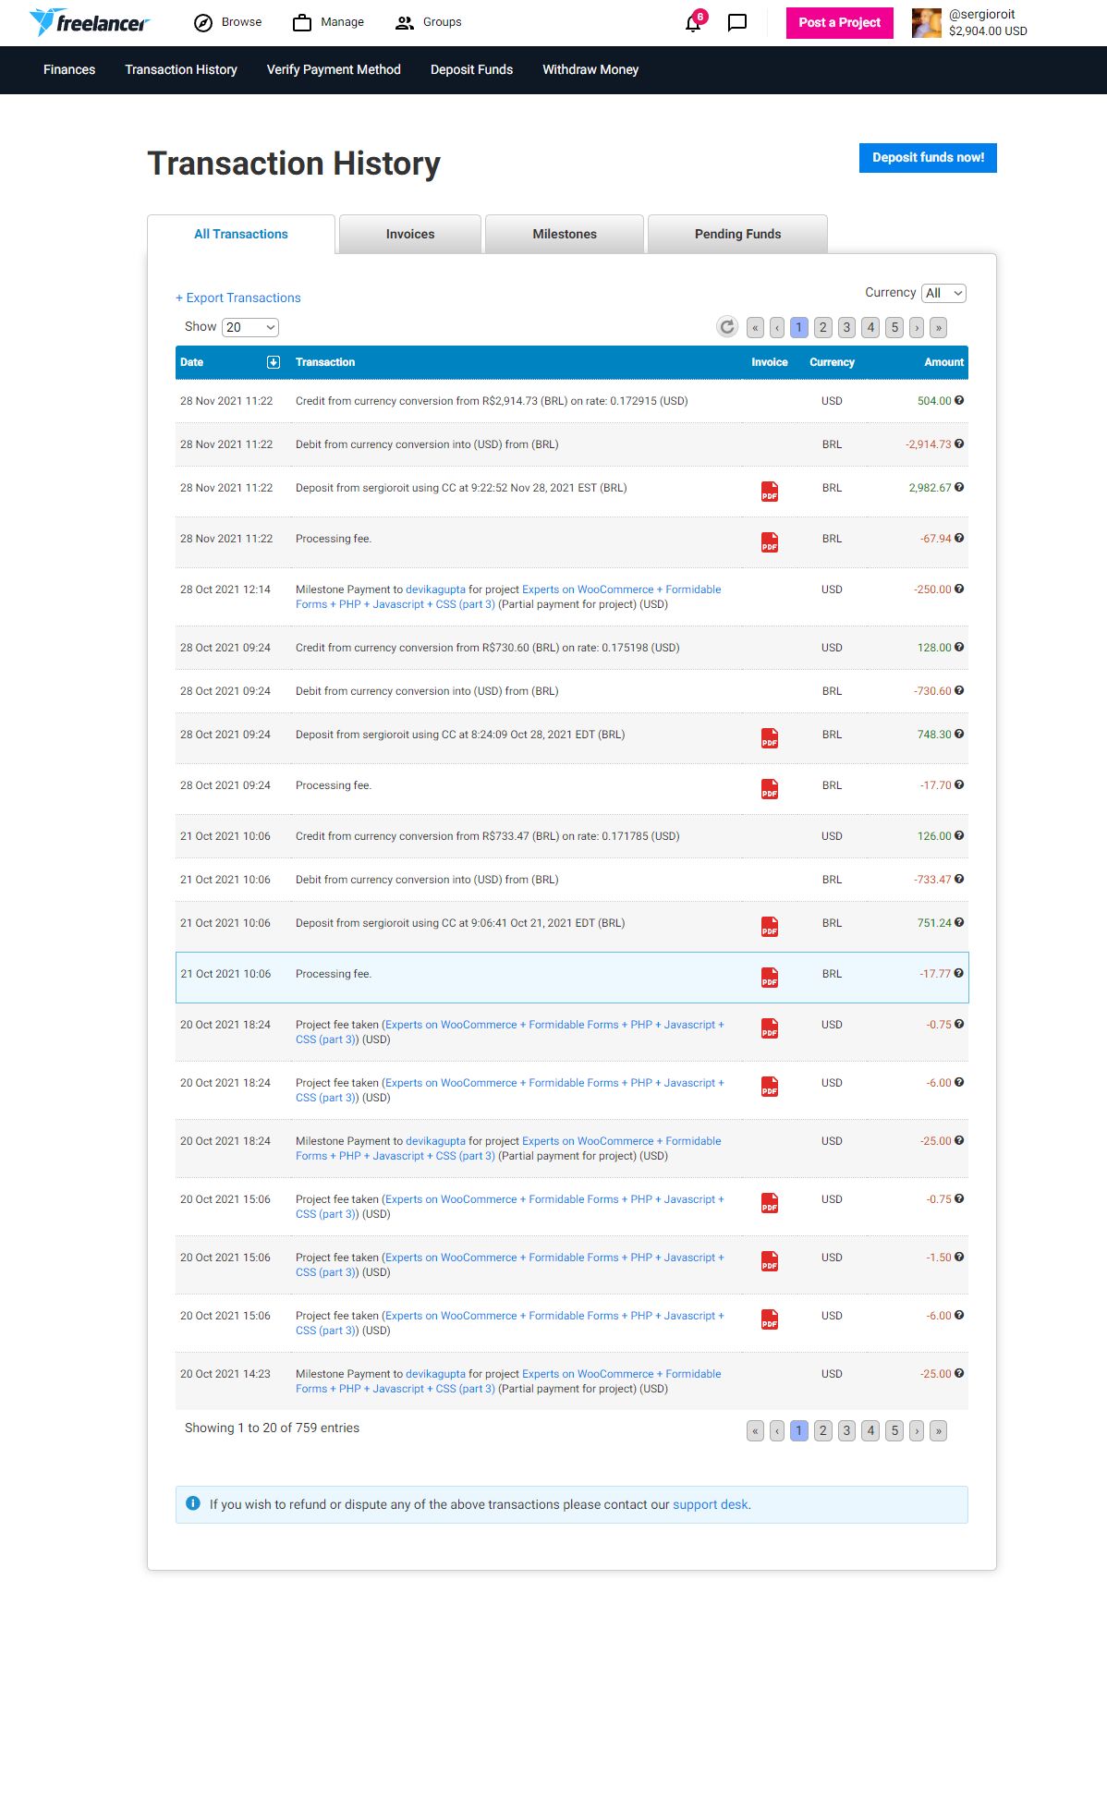The image size is (1107, 1811).
Task: Open the Show entries count dropdown
Action: [250, 327]
